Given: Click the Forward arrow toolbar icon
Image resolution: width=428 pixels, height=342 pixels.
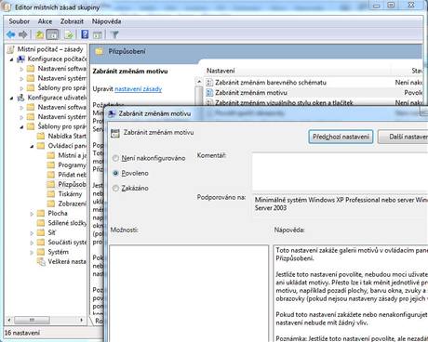Looking at the screenshot, I should pyautogui.click(x=22, y=34).
